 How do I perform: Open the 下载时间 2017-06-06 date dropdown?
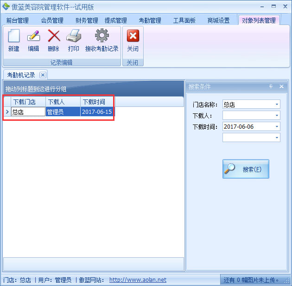[x=277, y=127]
